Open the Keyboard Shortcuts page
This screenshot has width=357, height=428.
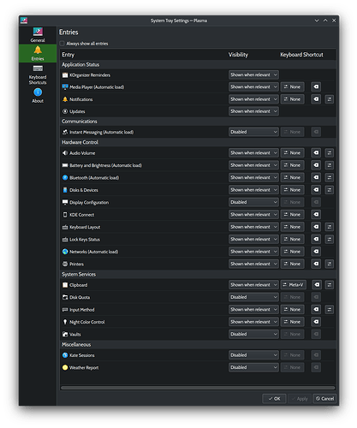click(x=38, y=75)
